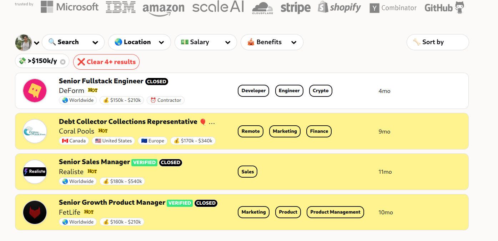Click the Finance tag on Coral Pools
Image resolution: width=498 pixels, height=241 pixels.
pyautogui.click(x=319, y=131)
